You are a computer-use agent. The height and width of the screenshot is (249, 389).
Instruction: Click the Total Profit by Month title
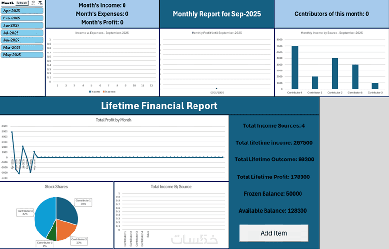pyautogui.click(x=114, y=120)
